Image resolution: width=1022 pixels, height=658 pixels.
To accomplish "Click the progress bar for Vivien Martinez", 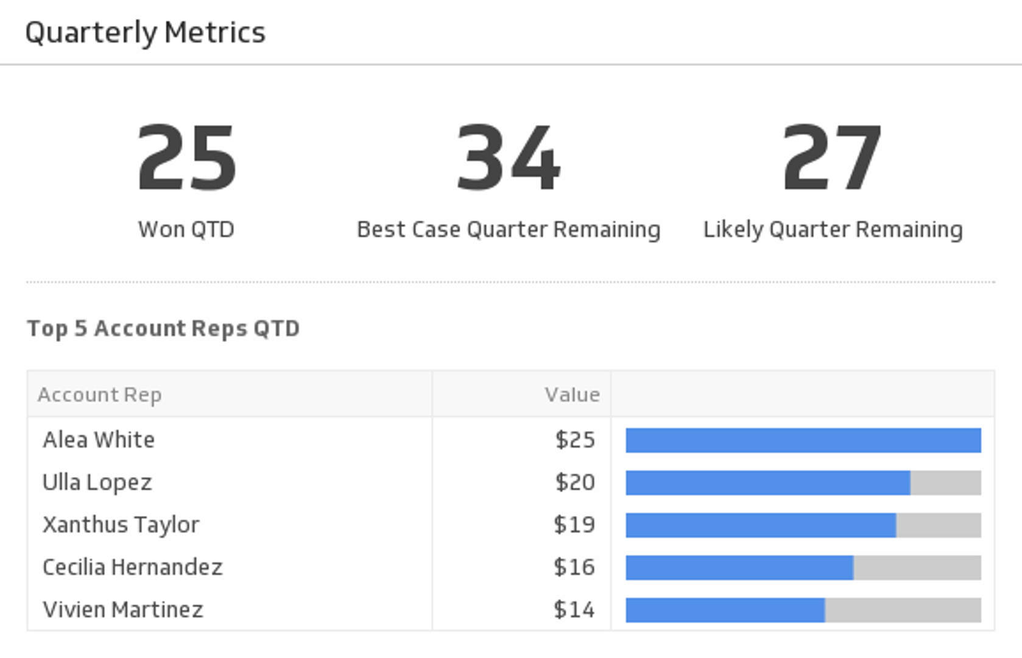I will (803, 610).
